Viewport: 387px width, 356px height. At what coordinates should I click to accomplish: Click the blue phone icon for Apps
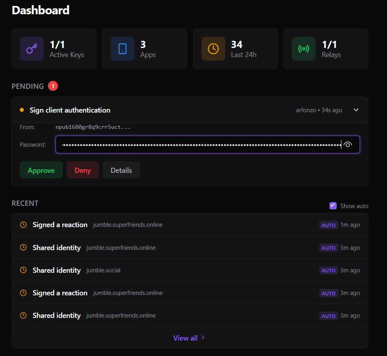tap(123, 49)
